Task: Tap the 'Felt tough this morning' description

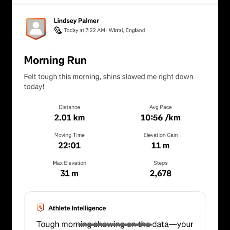Action: [108, 81]
